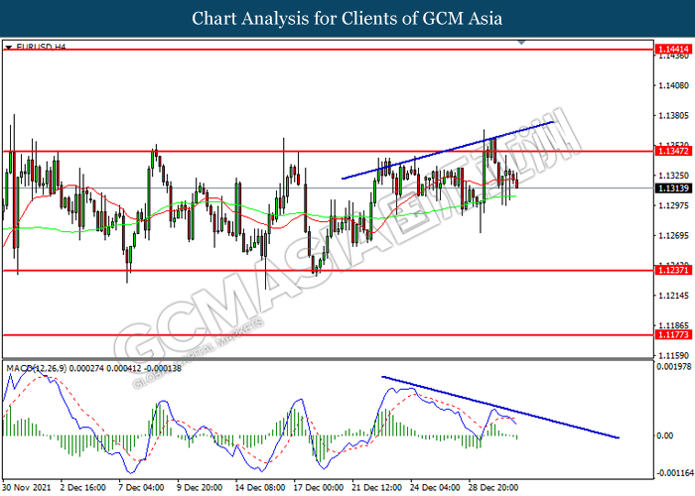This screenshot has width=695, height=496.
Task: Open the EURUSD,H4 chart menu triangle
Action: 8,47
